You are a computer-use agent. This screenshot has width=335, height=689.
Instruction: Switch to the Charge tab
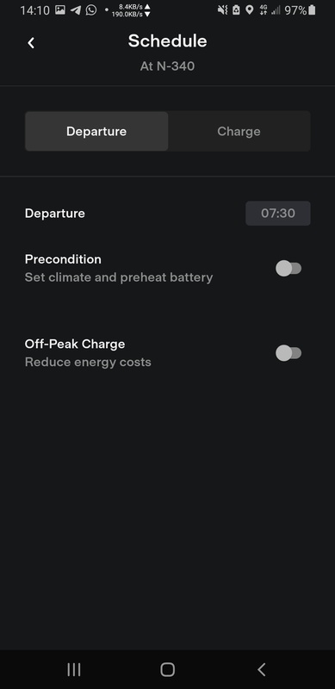[x=239, y=131]
